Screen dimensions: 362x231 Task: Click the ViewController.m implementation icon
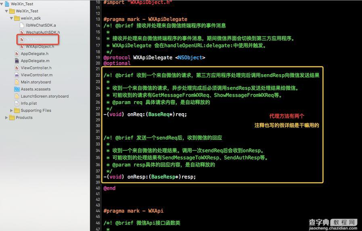(x=17, y=75)
